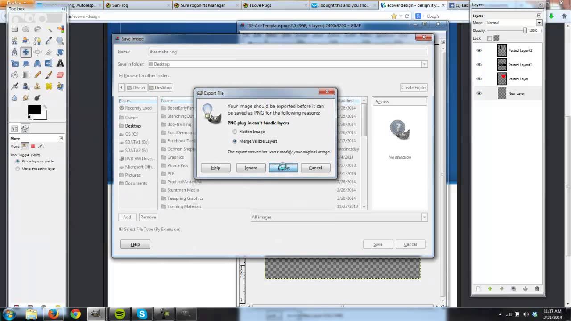Viewport: 571px width, 321px height.
Task: Select the Blur/Sharpen droplet tool
Action: [15, 98]
